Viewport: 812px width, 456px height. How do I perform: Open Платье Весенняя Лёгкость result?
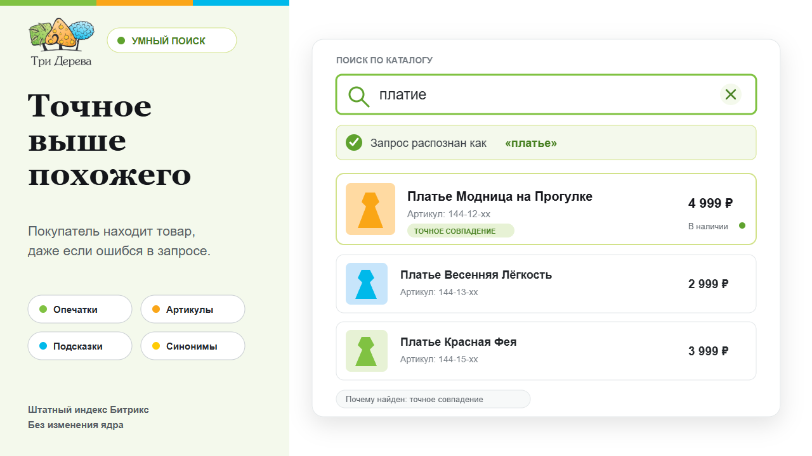tap(546, 284)
